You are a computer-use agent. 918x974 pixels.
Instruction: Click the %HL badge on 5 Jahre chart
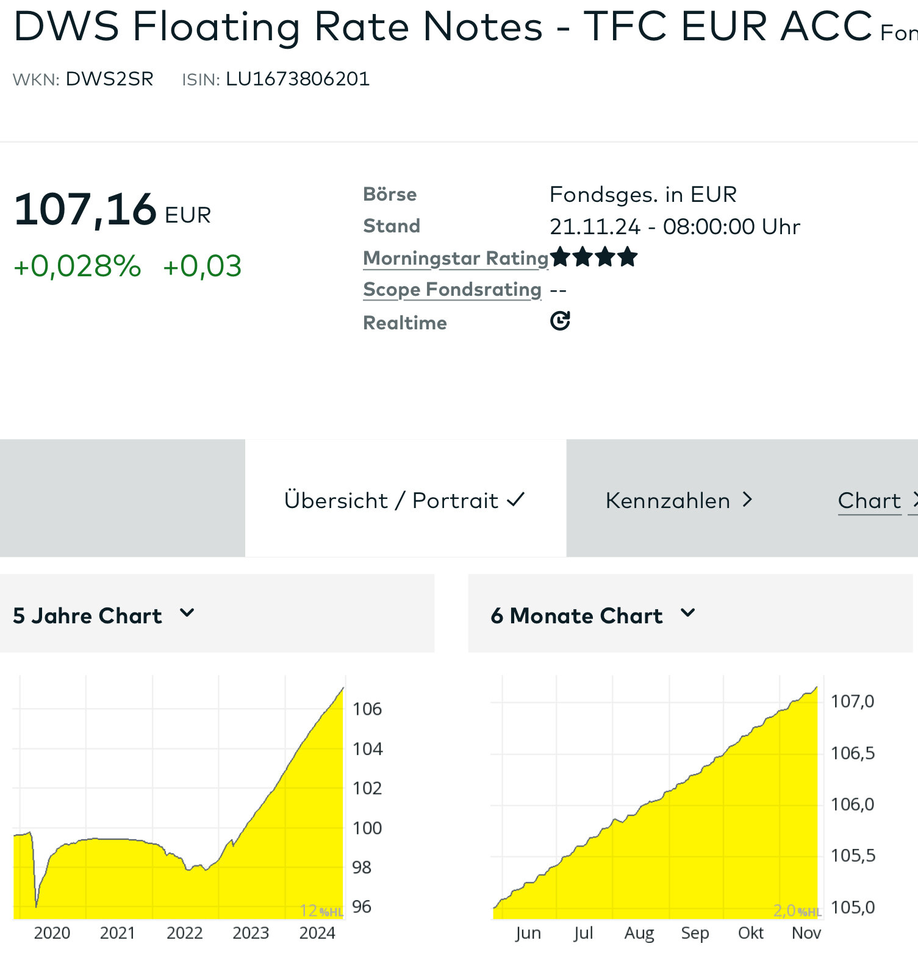pyautogui.click(x=331, y=912)
